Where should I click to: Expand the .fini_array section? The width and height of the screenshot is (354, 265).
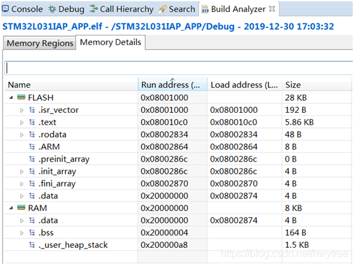coord(22,184)
